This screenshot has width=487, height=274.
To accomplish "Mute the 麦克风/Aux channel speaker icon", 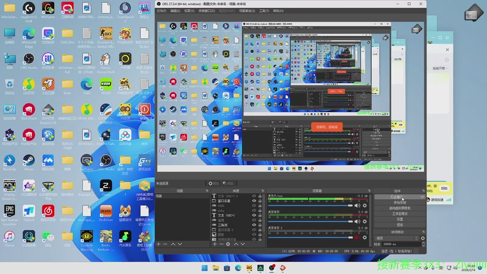I will (x=357, y=206).
